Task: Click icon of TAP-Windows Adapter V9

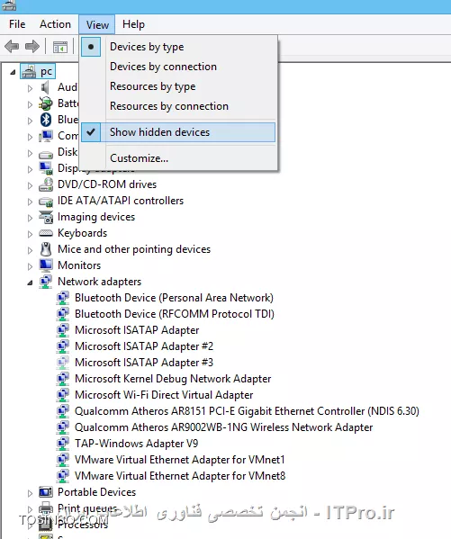Action: 63,444
